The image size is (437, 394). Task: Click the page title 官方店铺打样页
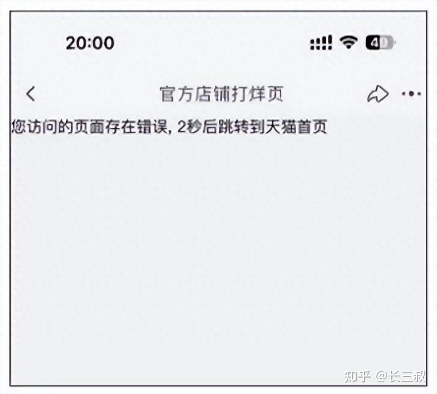[222, 94]
